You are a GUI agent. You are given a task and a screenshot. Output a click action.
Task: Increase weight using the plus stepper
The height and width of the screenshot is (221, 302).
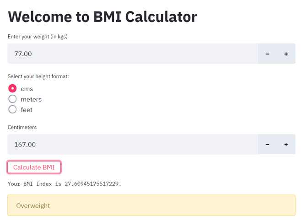[286, 54]
